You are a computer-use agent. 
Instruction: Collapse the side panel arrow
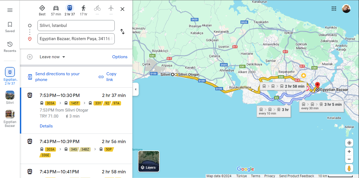[135, 89]
